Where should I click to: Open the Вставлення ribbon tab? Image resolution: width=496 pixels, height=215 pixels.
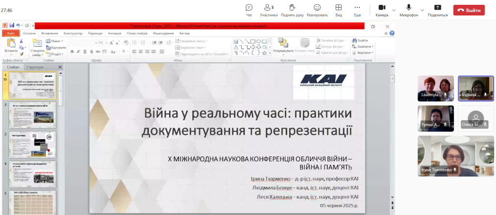pos(50,33)
